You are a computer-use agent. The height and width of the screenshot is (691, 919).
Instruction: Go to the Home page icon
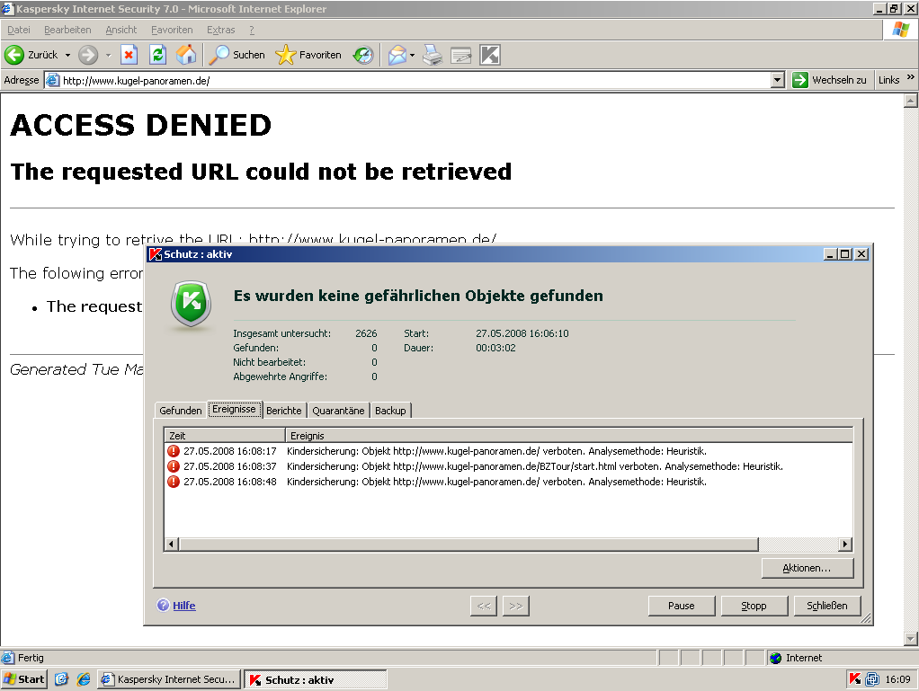(x=186, y=55)
